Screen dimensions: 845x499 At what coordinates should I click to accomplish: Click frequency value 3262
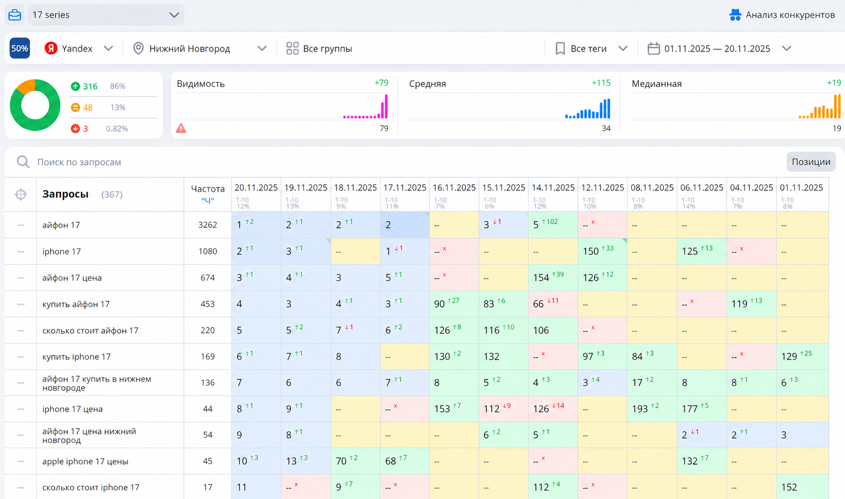click(208, 225)
